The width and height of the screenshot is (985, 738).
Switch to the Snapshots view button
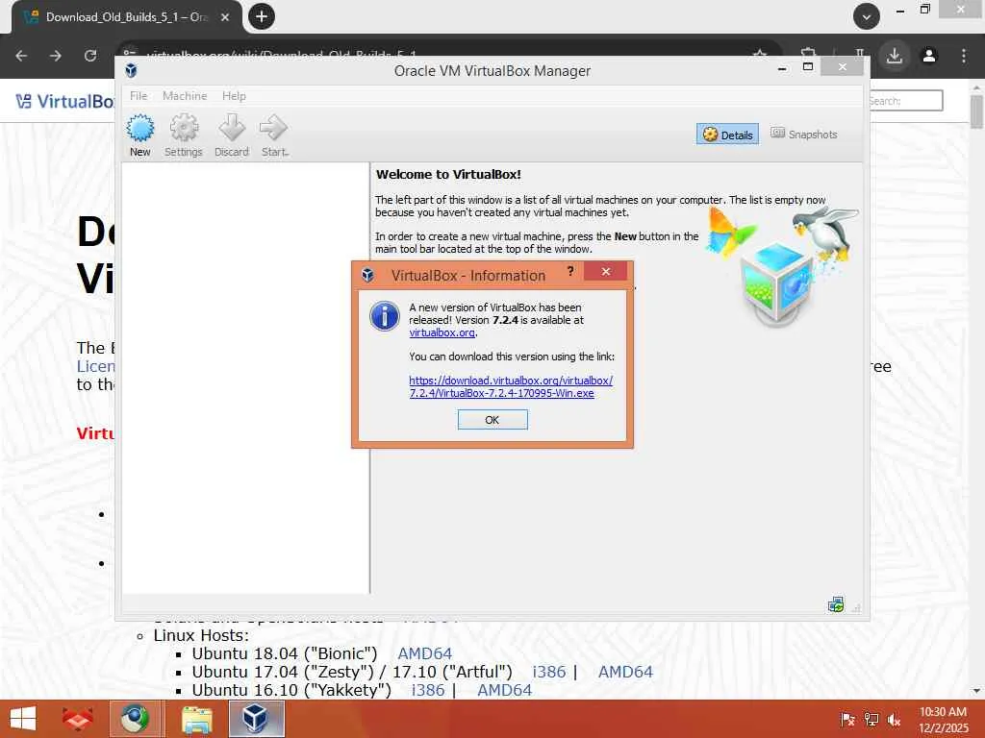(x=804, y=135)
